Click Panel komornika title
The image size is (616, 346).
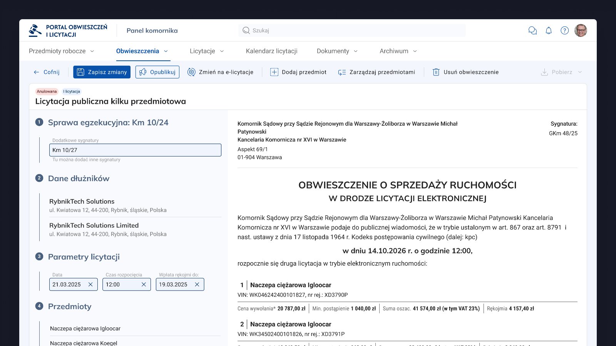pos(152,31)
